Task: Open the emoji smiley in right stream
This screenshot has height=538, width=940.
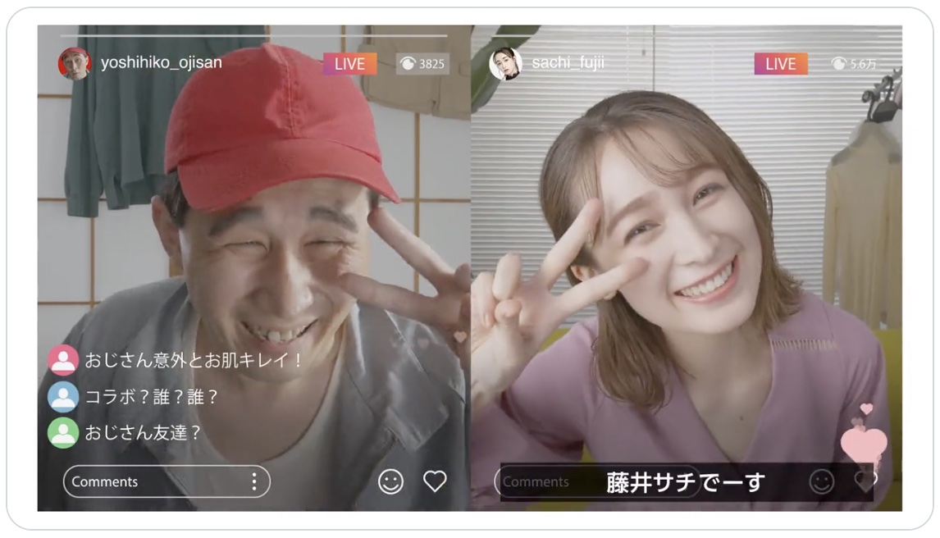Action: click(822, 481)
